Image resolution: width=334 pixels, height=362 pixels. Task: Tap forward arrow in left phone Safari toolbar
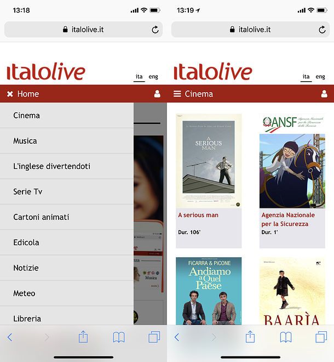tap(47, 337)
